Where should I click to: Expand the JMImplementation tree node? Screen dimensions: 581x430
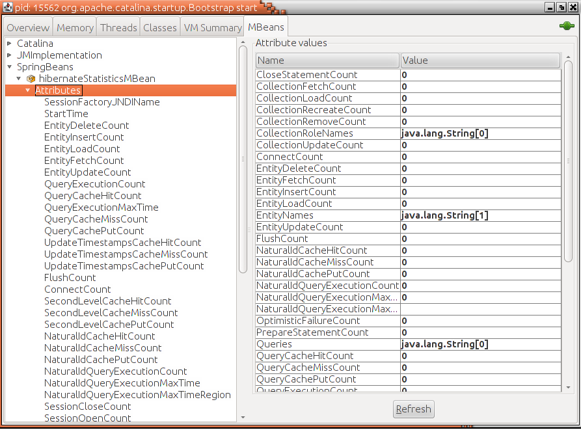[9, 55]
